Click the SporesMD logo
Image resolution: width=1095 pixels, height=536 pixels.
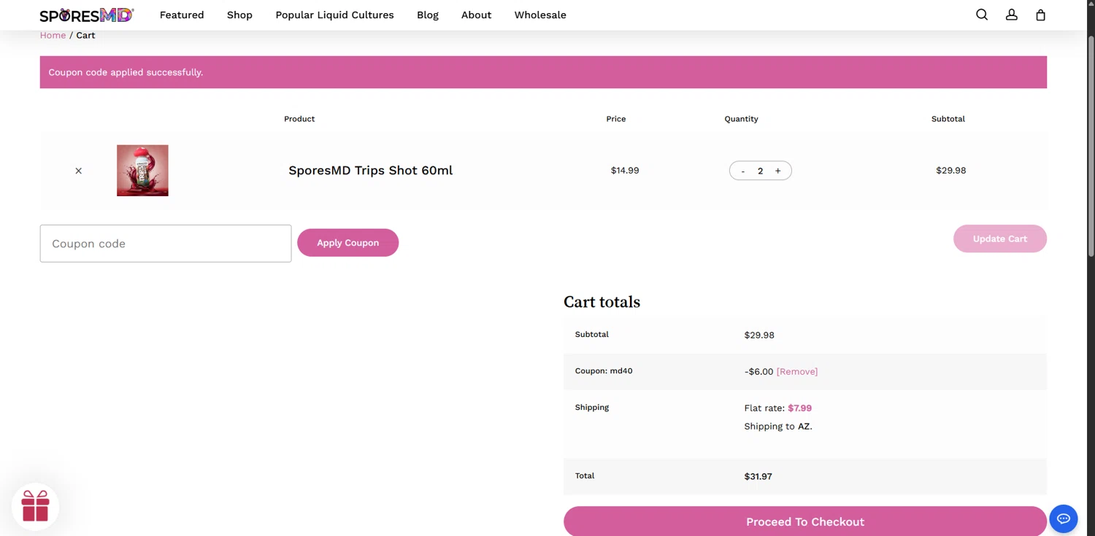87,15
